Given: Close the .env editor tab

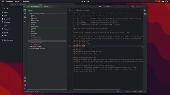Looking at the screenshot, I should [74, 10].
